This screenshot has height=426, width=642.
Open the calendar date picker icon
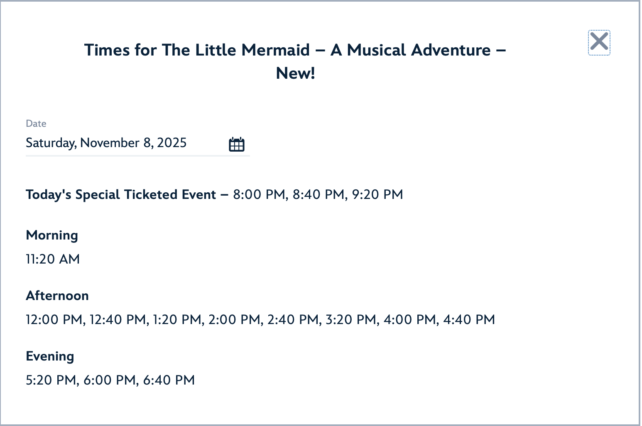pos(237,144)
